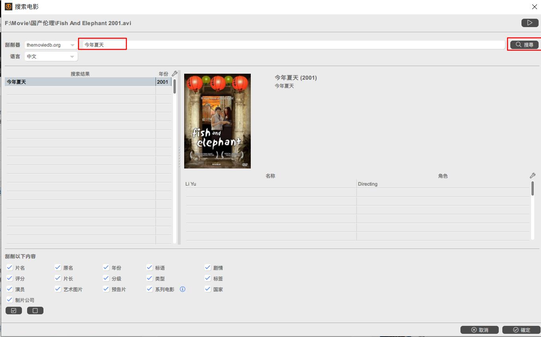
Task: Uncheck the 年份 checkbox
Action: 106,267
